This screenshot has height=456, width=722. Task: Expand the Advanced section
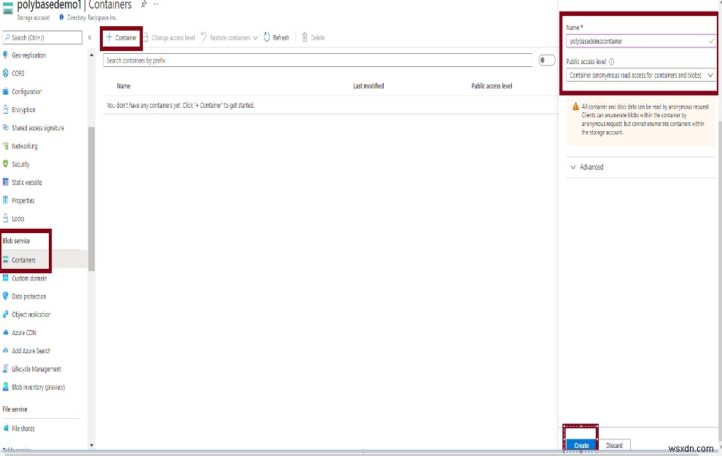587,167
